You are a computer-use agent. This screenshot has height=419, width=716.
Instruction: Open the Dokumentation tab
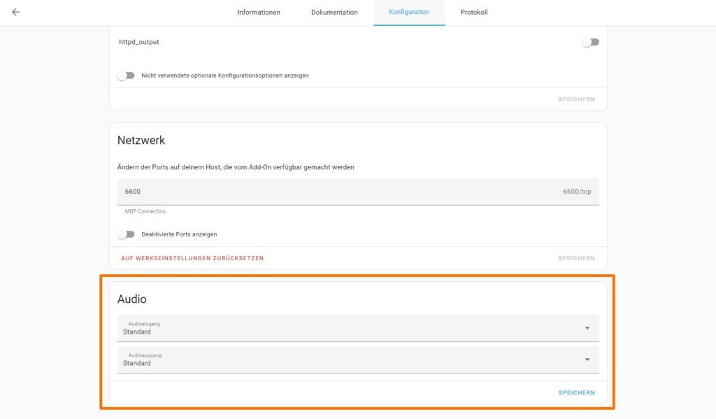[x=334, y=13]
